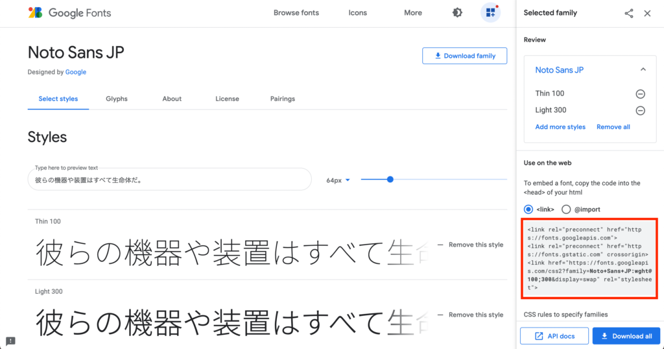This screenshot has width=664, height=349.
Task: Click the Noto Sans JP family title in panel
Action: point(560,70)
